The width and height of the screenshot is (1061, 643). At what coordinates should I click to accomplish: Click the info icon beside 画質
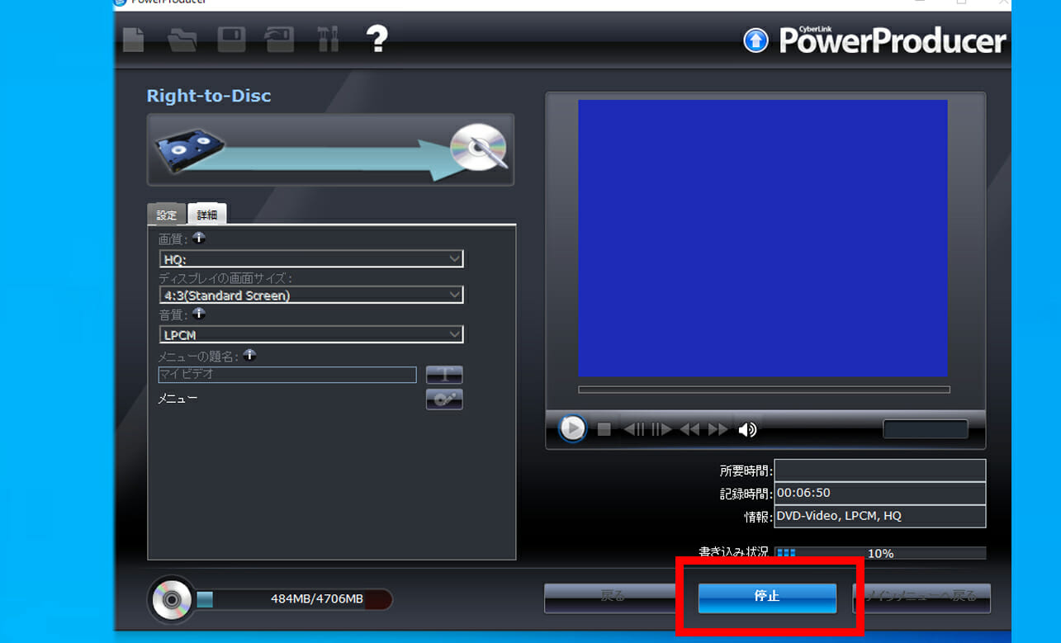(x=199, y=238)
